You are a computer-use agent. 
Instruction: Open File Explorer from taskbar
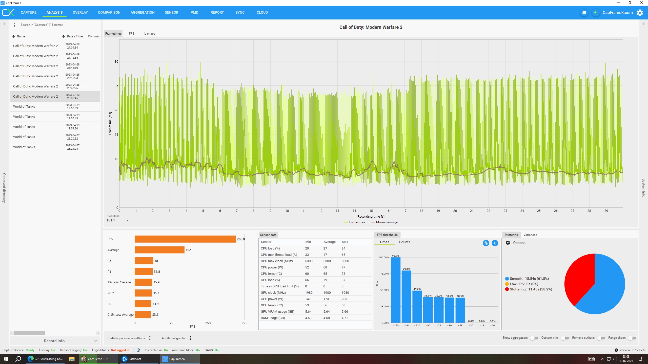(x=72, y=359)
